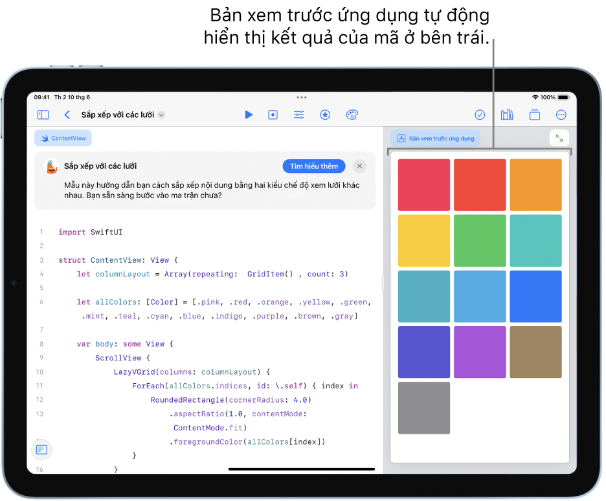Open the 'Sắp xếp với các lưới' title dropdown
The height and width of the screenshot is (501, 606).
(x=162, y=115)
